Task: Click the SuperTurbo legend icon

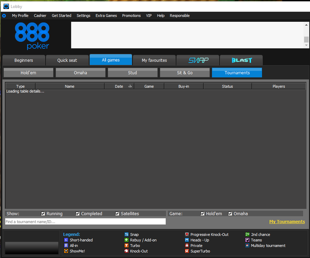Action: coord(187,251)
